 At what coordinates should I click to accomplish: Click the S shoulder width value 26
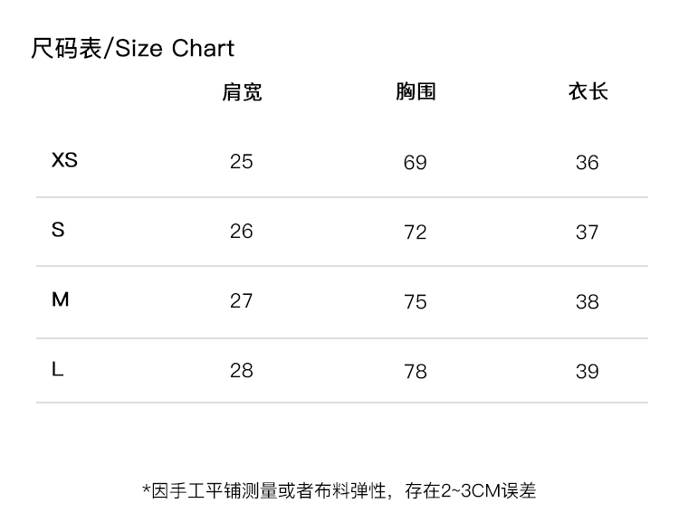(x=242, y=232)
